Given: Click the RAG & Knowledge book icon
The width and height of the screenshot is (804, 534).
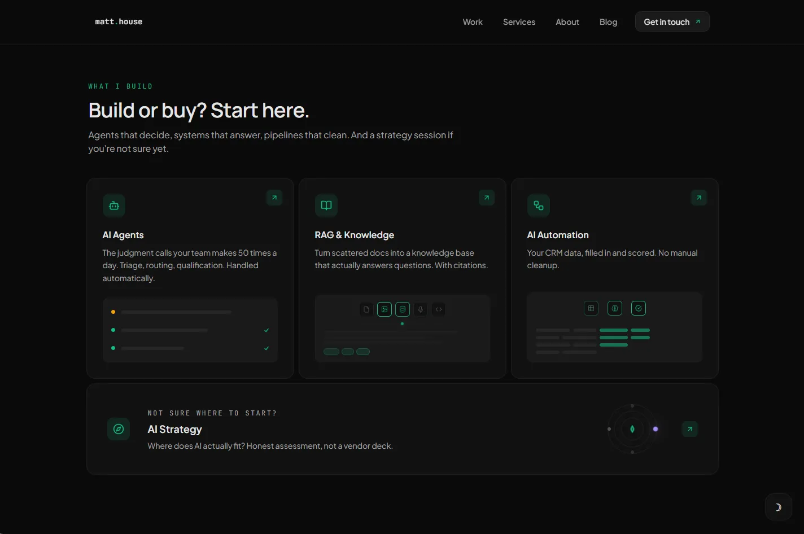Looking at the screenshot, I should pyautogui.click(x=326, y=205).
